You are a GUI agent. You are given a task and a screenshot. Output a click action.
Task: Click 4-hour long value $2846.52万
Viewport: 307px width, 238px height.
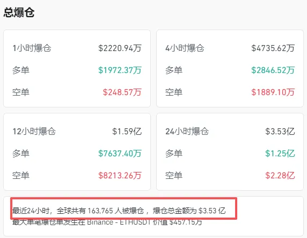tap(273, 70)
